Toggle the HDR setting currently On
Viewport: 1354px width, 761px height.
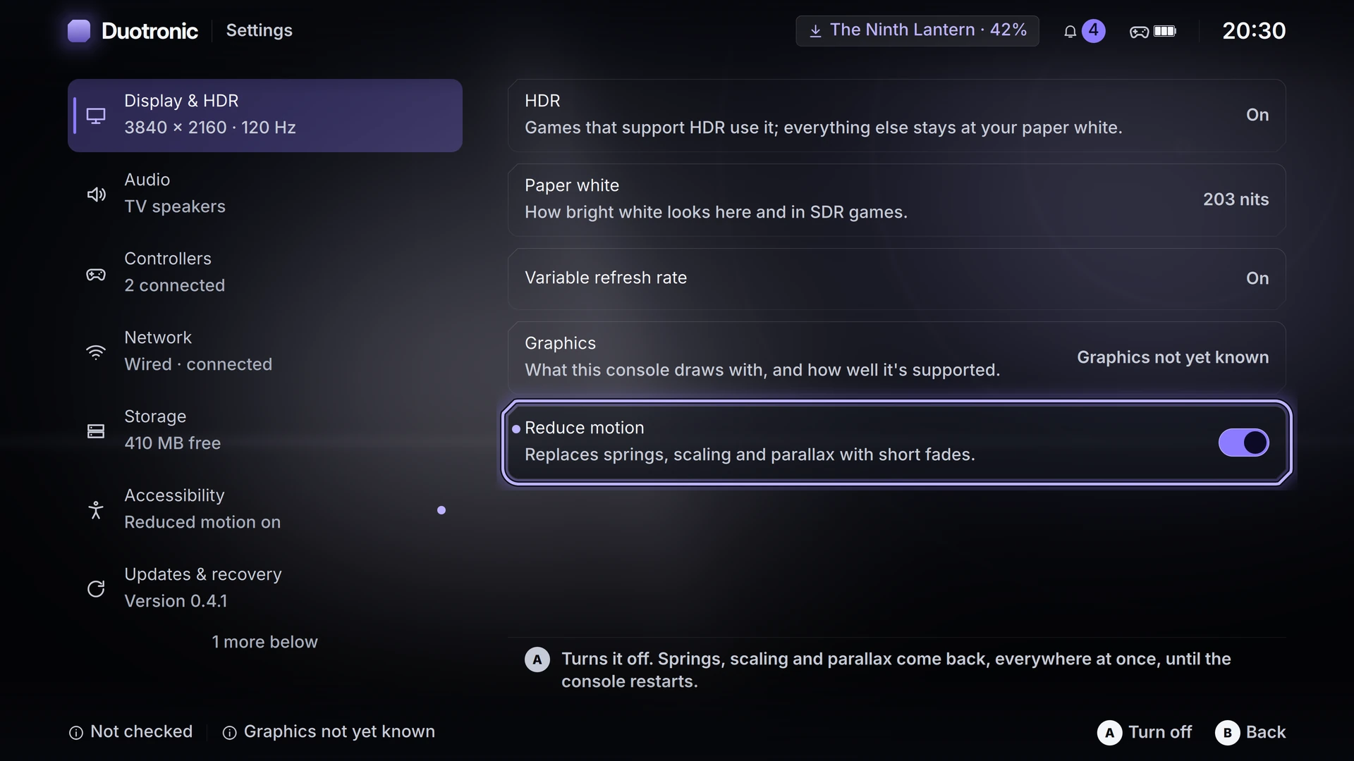[x=896, y=116]
